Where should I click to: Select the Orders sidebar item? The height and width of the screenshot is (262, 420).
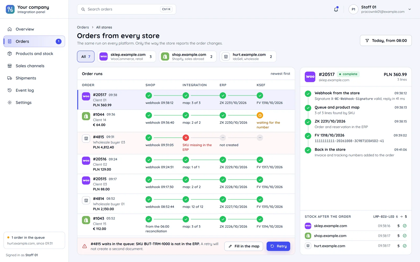[34, 41]
